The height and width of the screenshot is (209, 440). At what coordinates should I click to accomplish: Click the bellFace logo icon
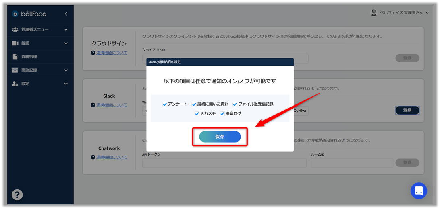click(15, 14)
